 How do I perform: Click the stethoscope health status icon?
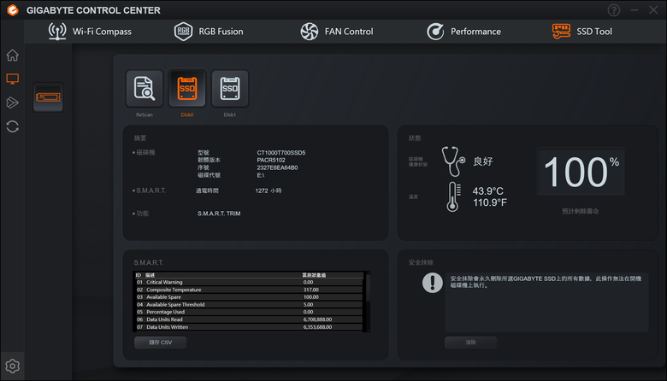pos(453,161)
